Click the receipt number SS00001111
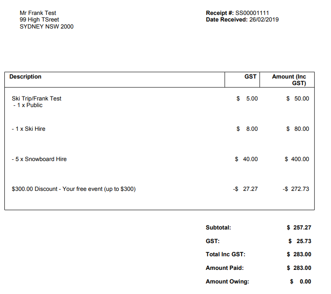Viewport: 331px width, 294px height. [x=252, y=13]
